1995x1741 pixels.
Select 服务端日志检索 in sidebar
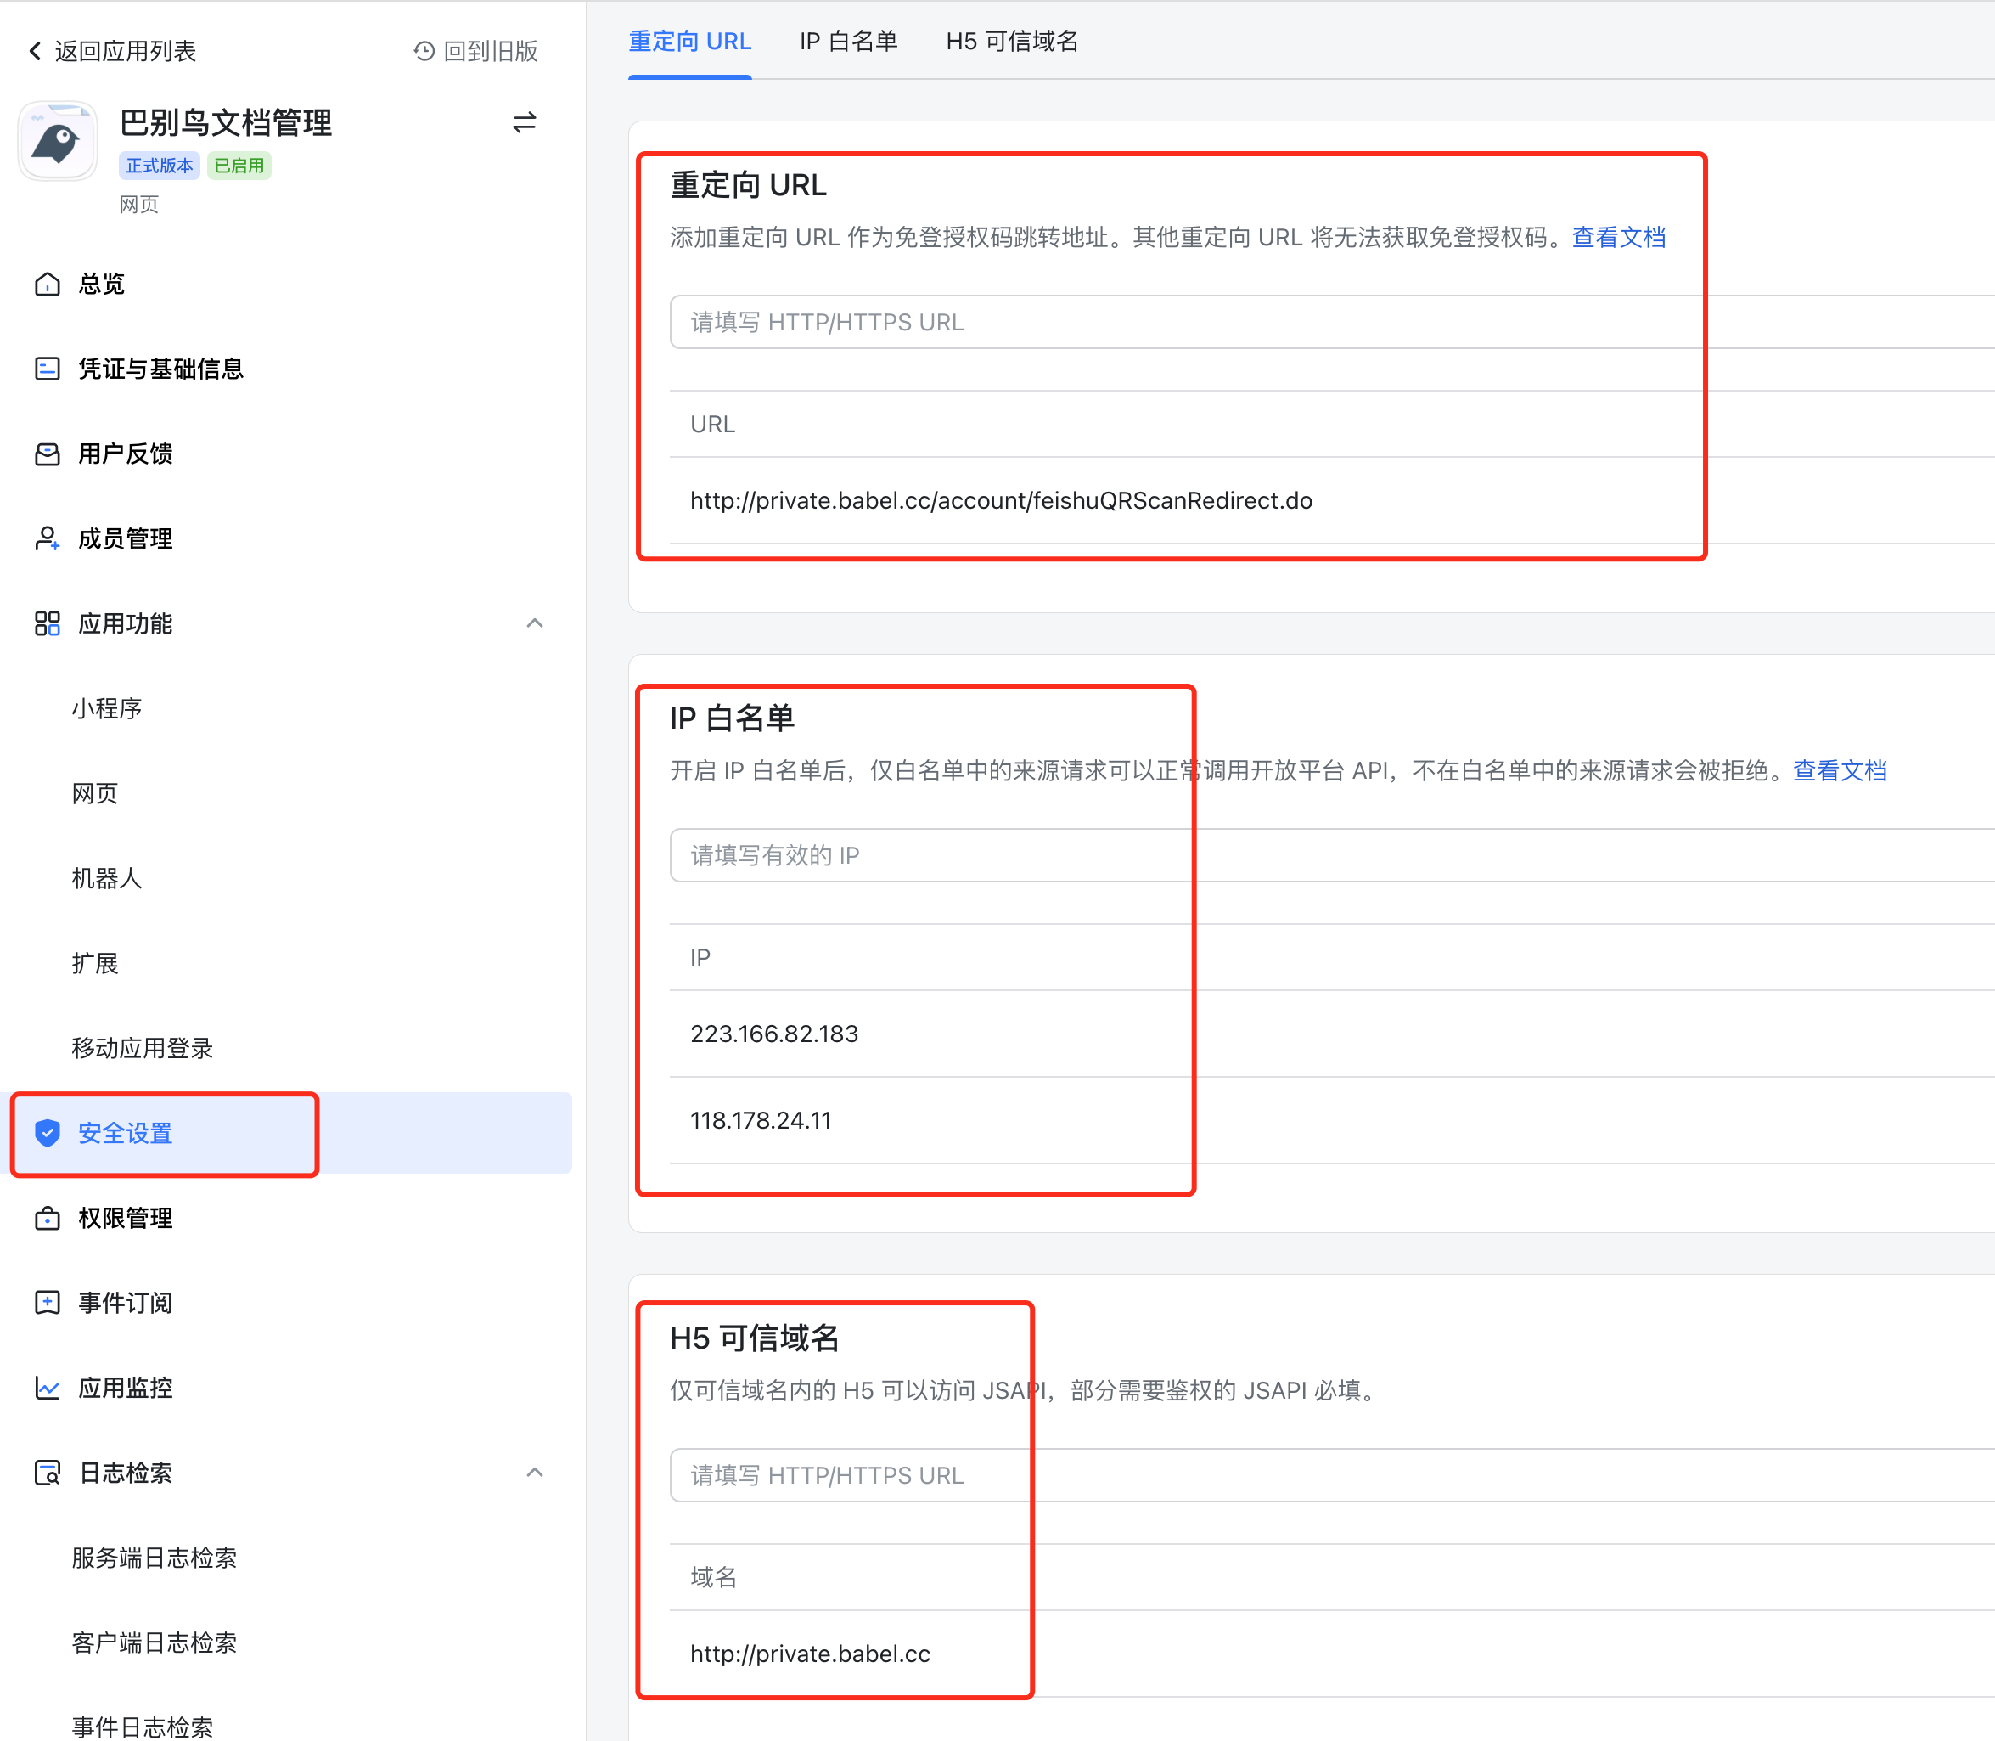pos(155,1558)
